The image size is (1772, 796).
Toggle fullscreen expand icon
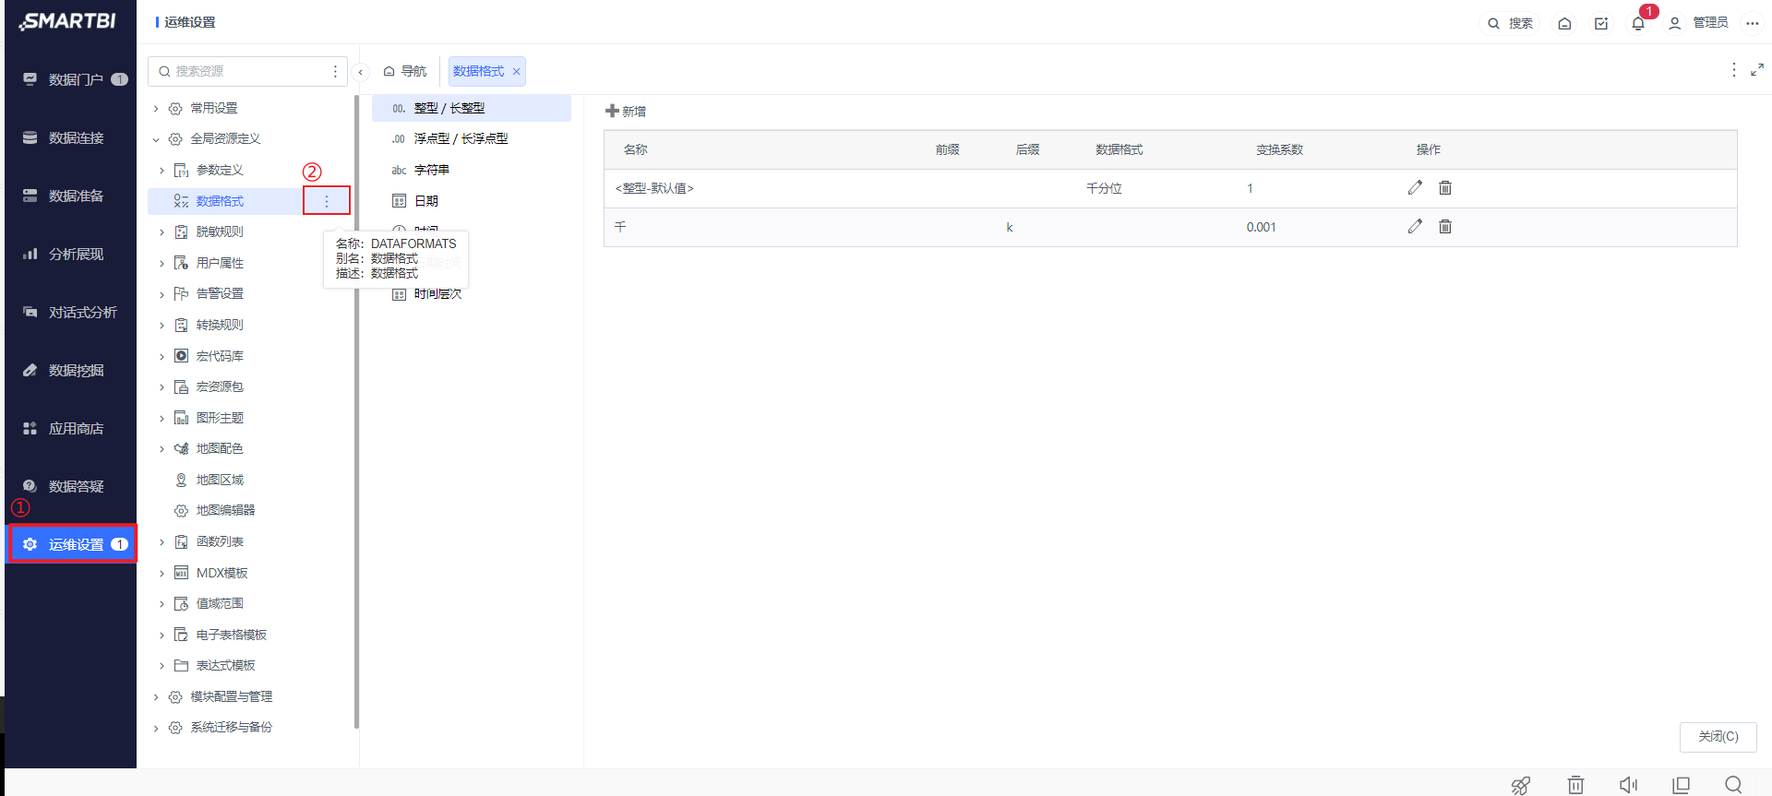(1757, 70)
